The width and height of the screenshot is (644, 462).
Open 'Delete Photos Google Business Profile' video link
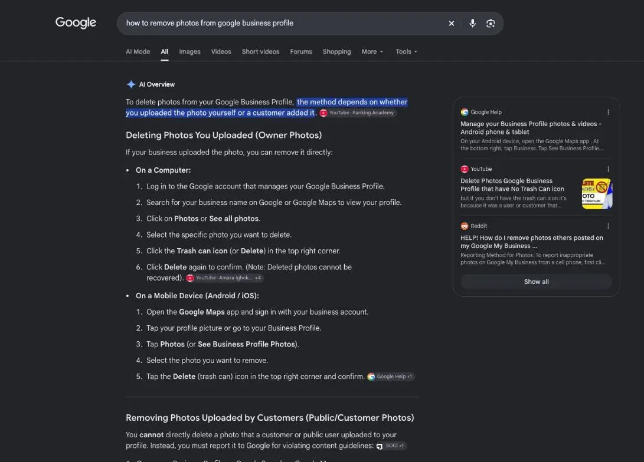(x=512, y=185)
